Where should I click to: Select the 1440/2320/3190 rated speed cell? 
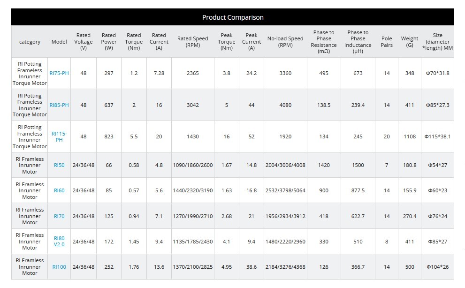[x=193, y=190]
